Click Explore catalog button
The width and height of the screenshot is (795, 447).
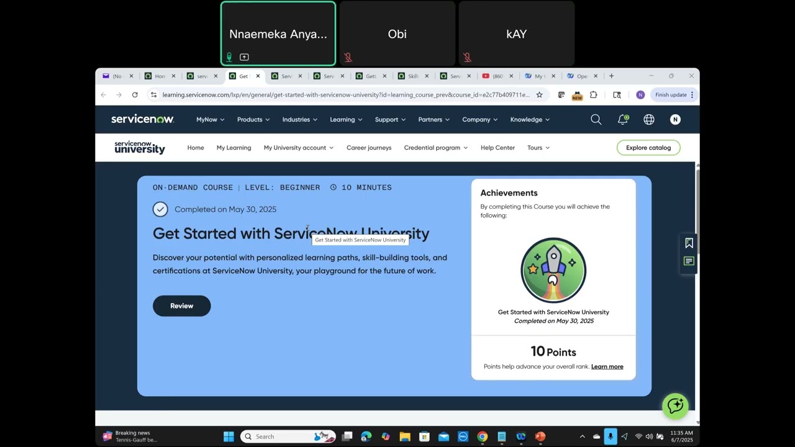(648, 148)
